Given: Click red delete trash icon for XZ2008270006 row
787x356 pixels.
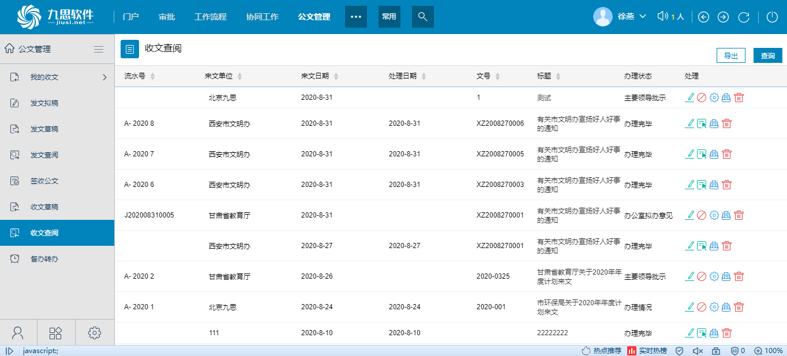Looking at the screenshot, I should pos(727,123).
